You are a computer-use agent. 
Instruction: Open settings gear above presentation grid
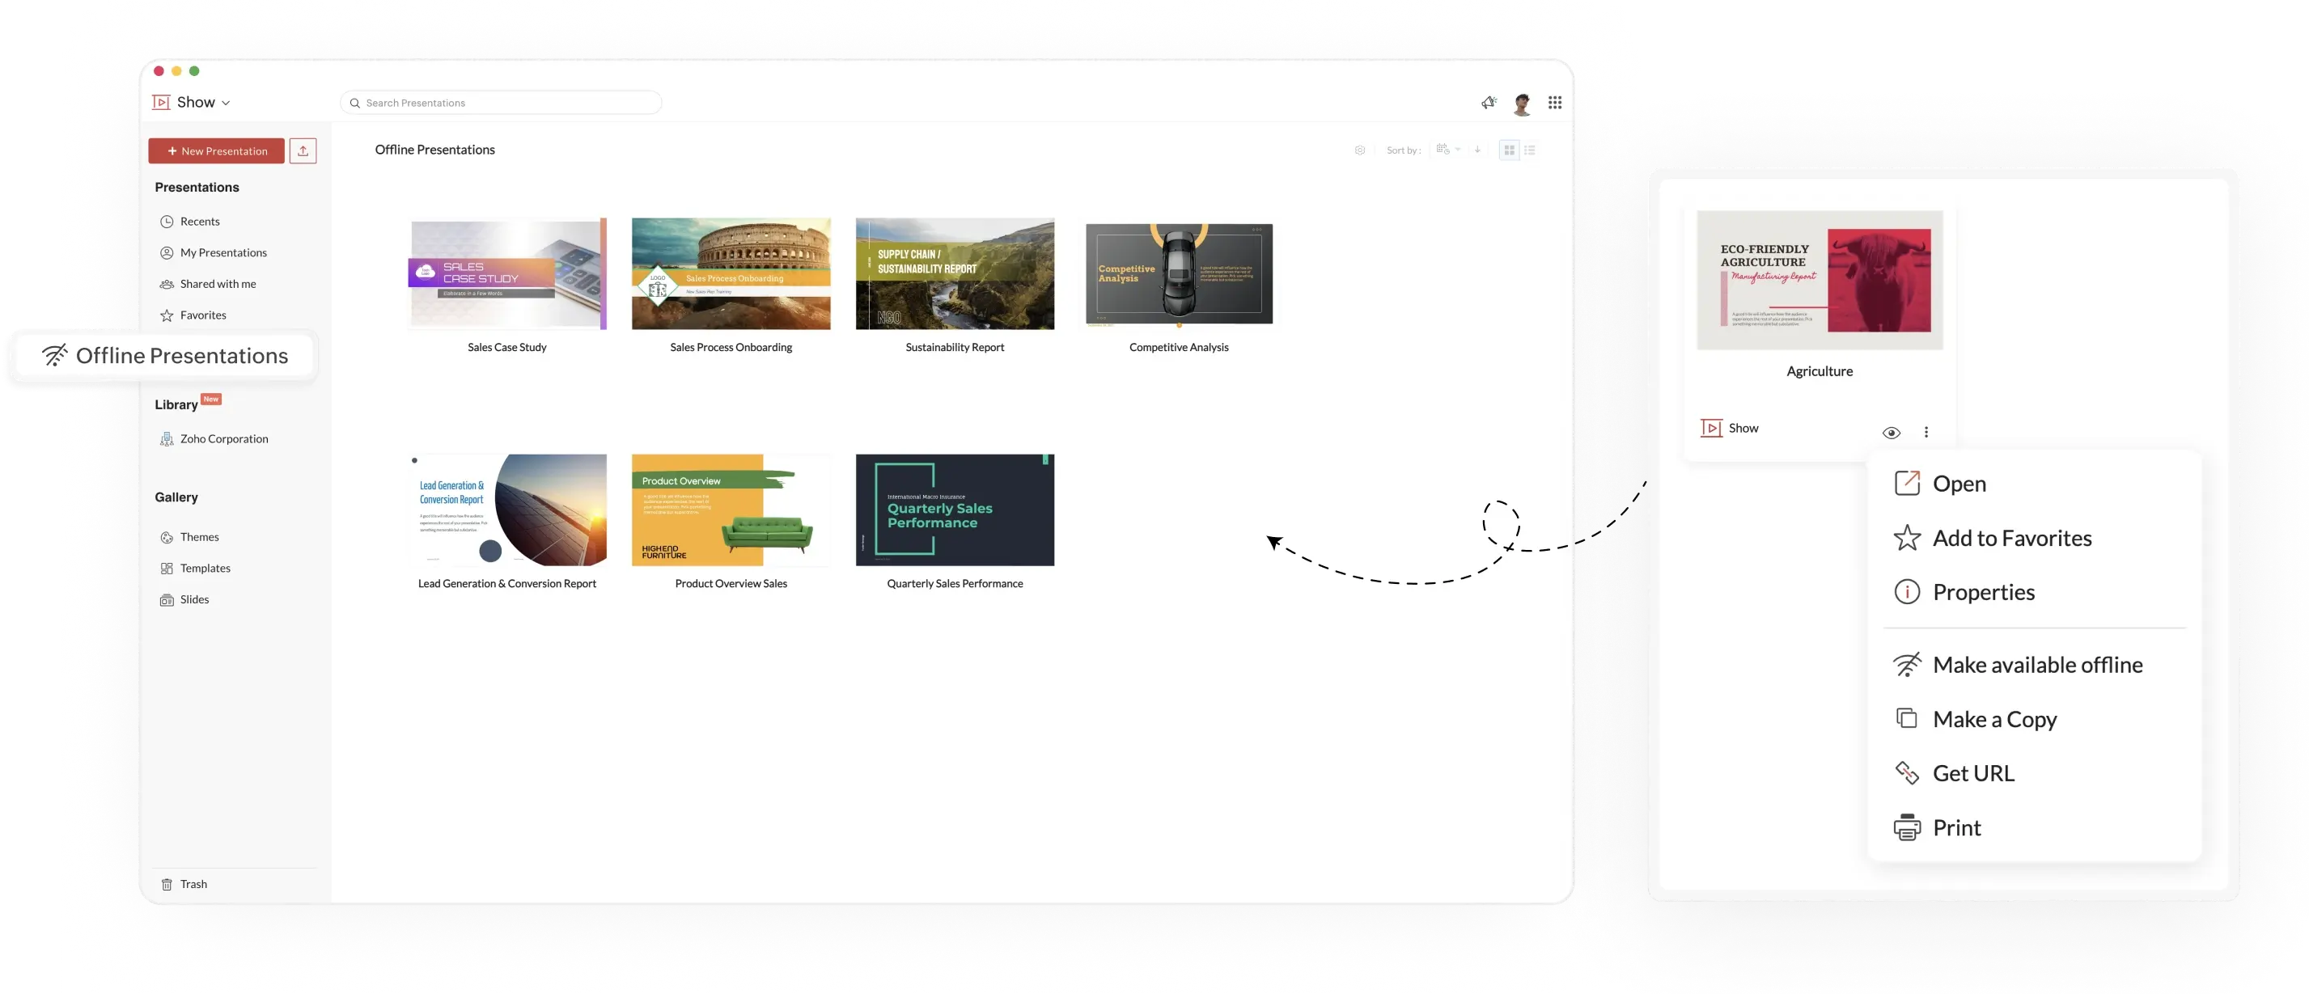(x=1361, y=150)
